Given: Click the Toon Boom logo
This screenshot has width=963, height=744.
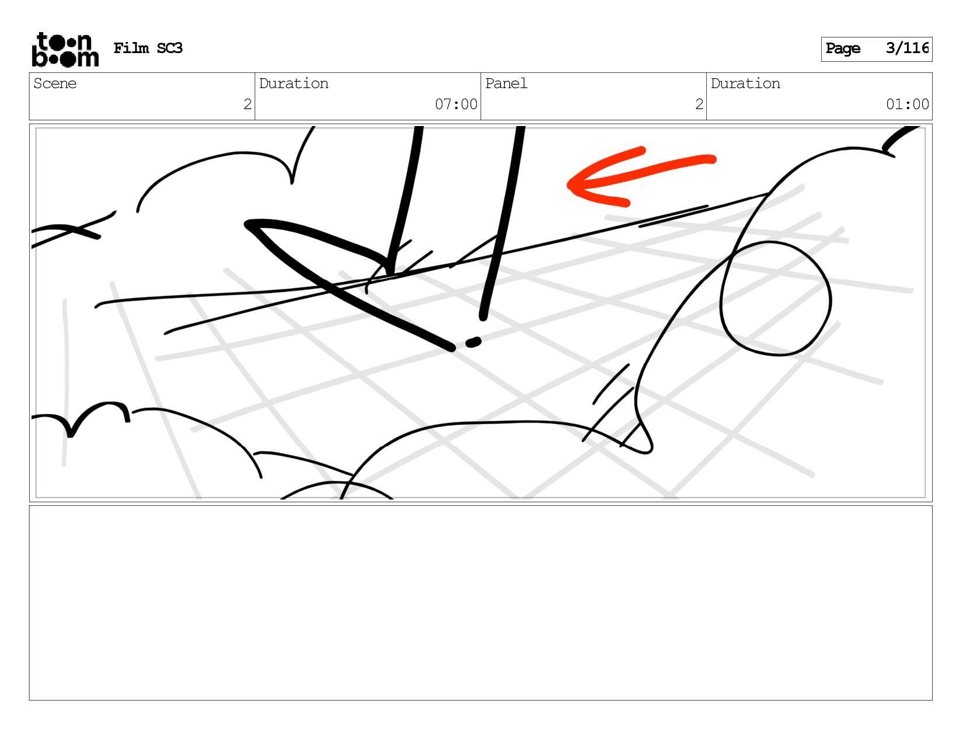Looking at the screenshot, I should tap(65, 50).
